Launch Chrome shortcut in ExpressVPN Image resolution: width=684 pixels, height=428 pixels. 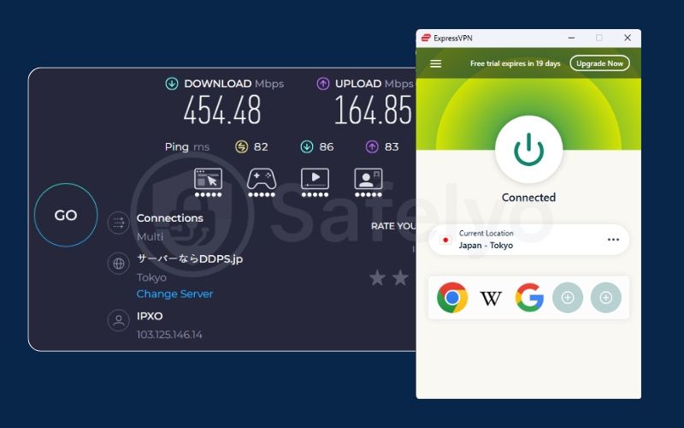452,297
